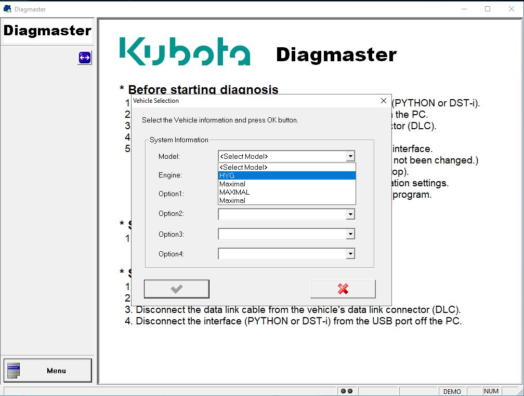The image size is (524, 396).
Task: Click the right connection indicator circle in status bar
Action: pyautogui.click(x=350, y=391)
